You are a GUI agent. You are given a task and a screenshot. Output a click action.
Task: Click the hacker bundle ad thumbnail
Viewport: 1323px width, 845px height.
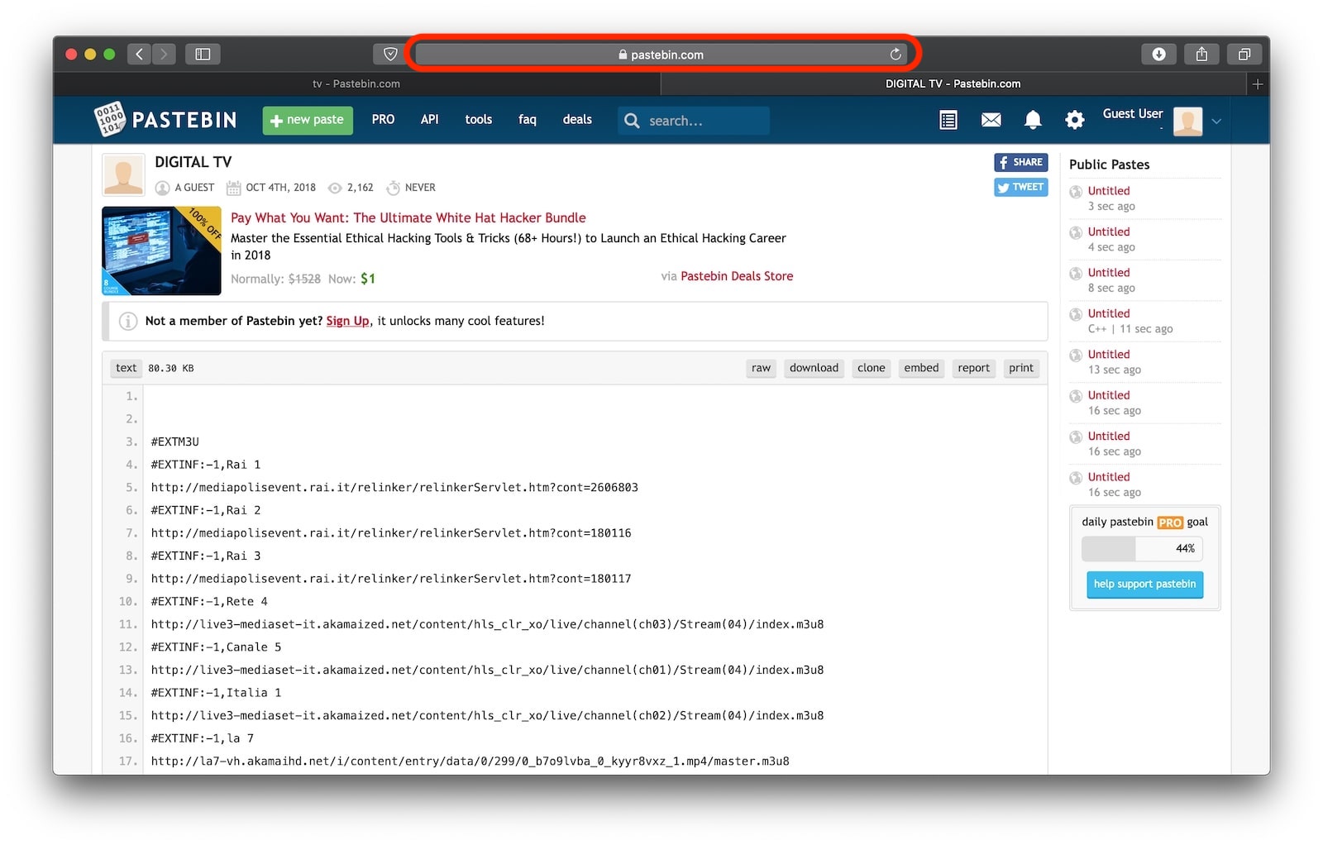point(161,251)
